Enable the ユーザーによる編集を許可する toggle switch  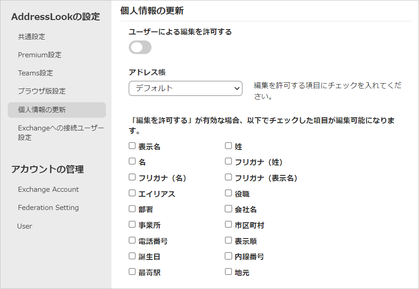tap(140, 47)
